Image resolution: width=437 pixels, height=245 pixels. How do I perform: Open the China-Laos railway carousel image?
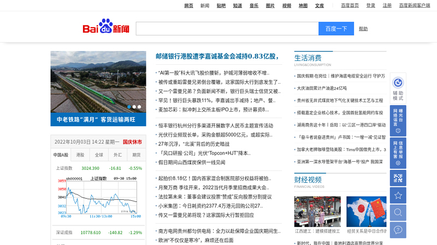[x=98, y=82]
